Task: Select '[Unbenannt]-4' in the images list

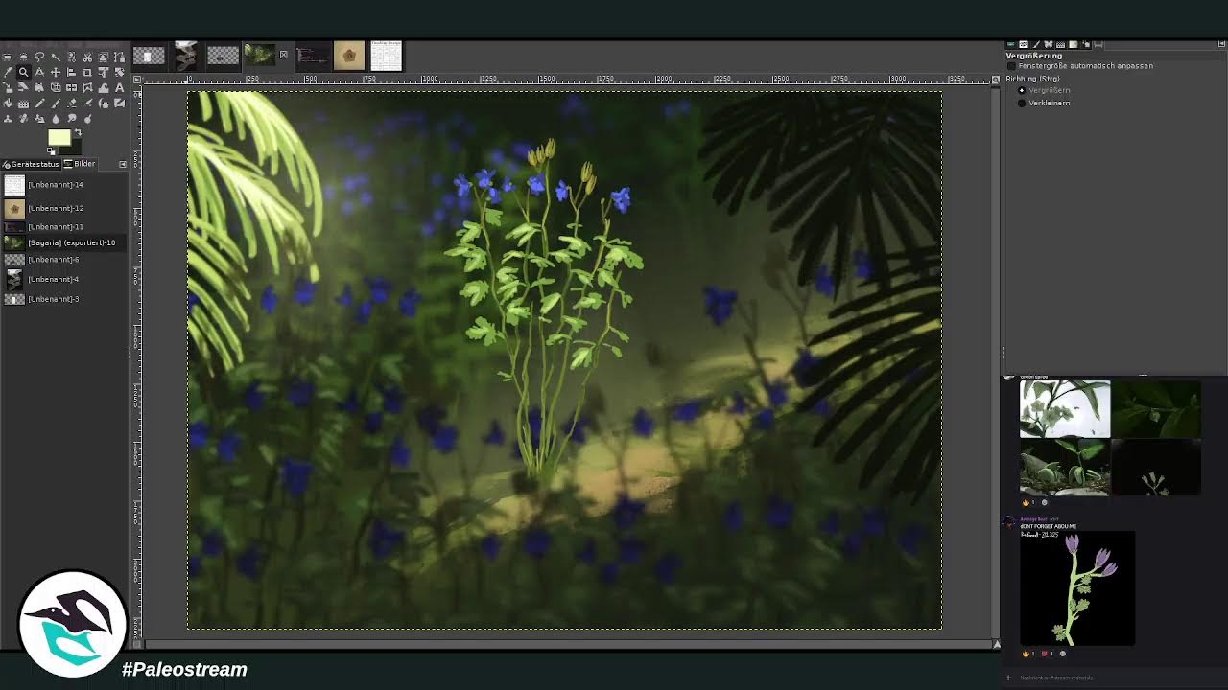Action: pyautogui.click(x=64, y=279)
